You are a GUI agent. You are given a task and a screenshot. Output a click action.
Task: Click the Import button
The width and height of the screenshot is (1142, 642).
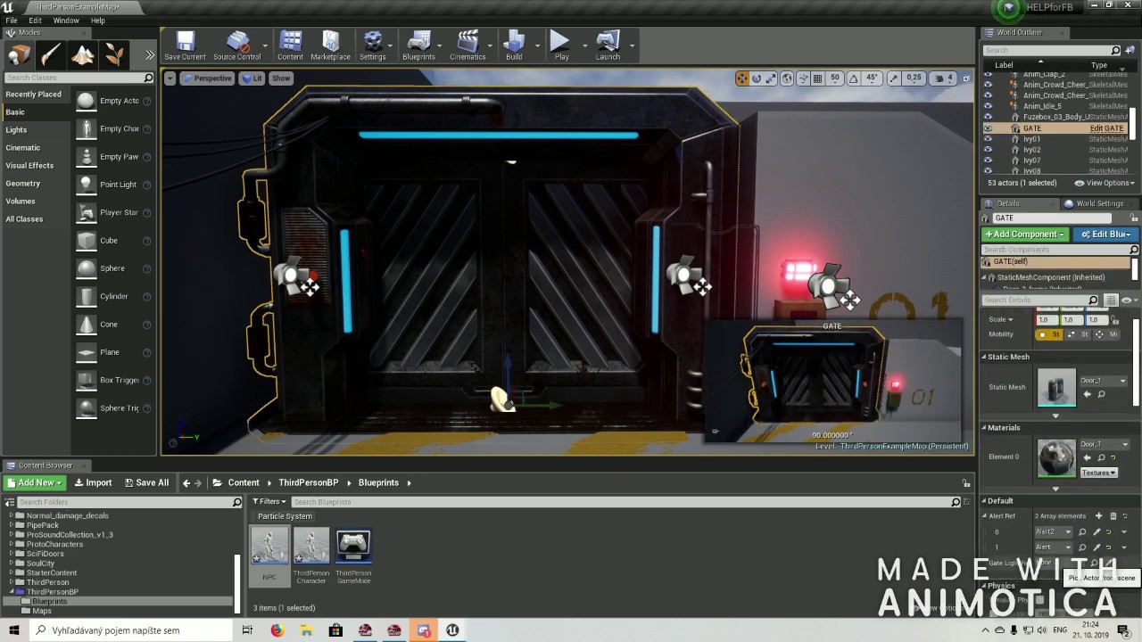pyautogui.click(x=93, y=482)
